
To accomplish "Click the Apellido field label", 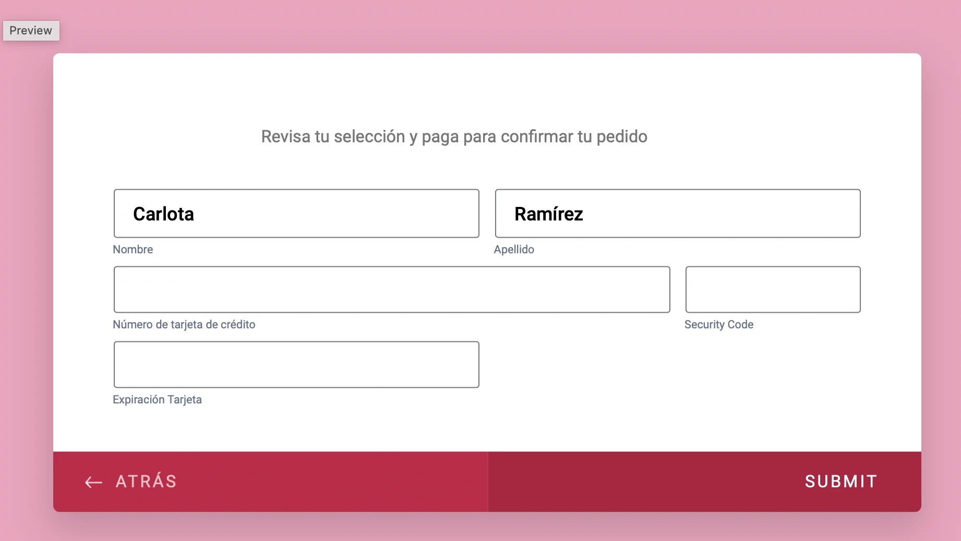I will pyautogui.click(x=514, y=249).
